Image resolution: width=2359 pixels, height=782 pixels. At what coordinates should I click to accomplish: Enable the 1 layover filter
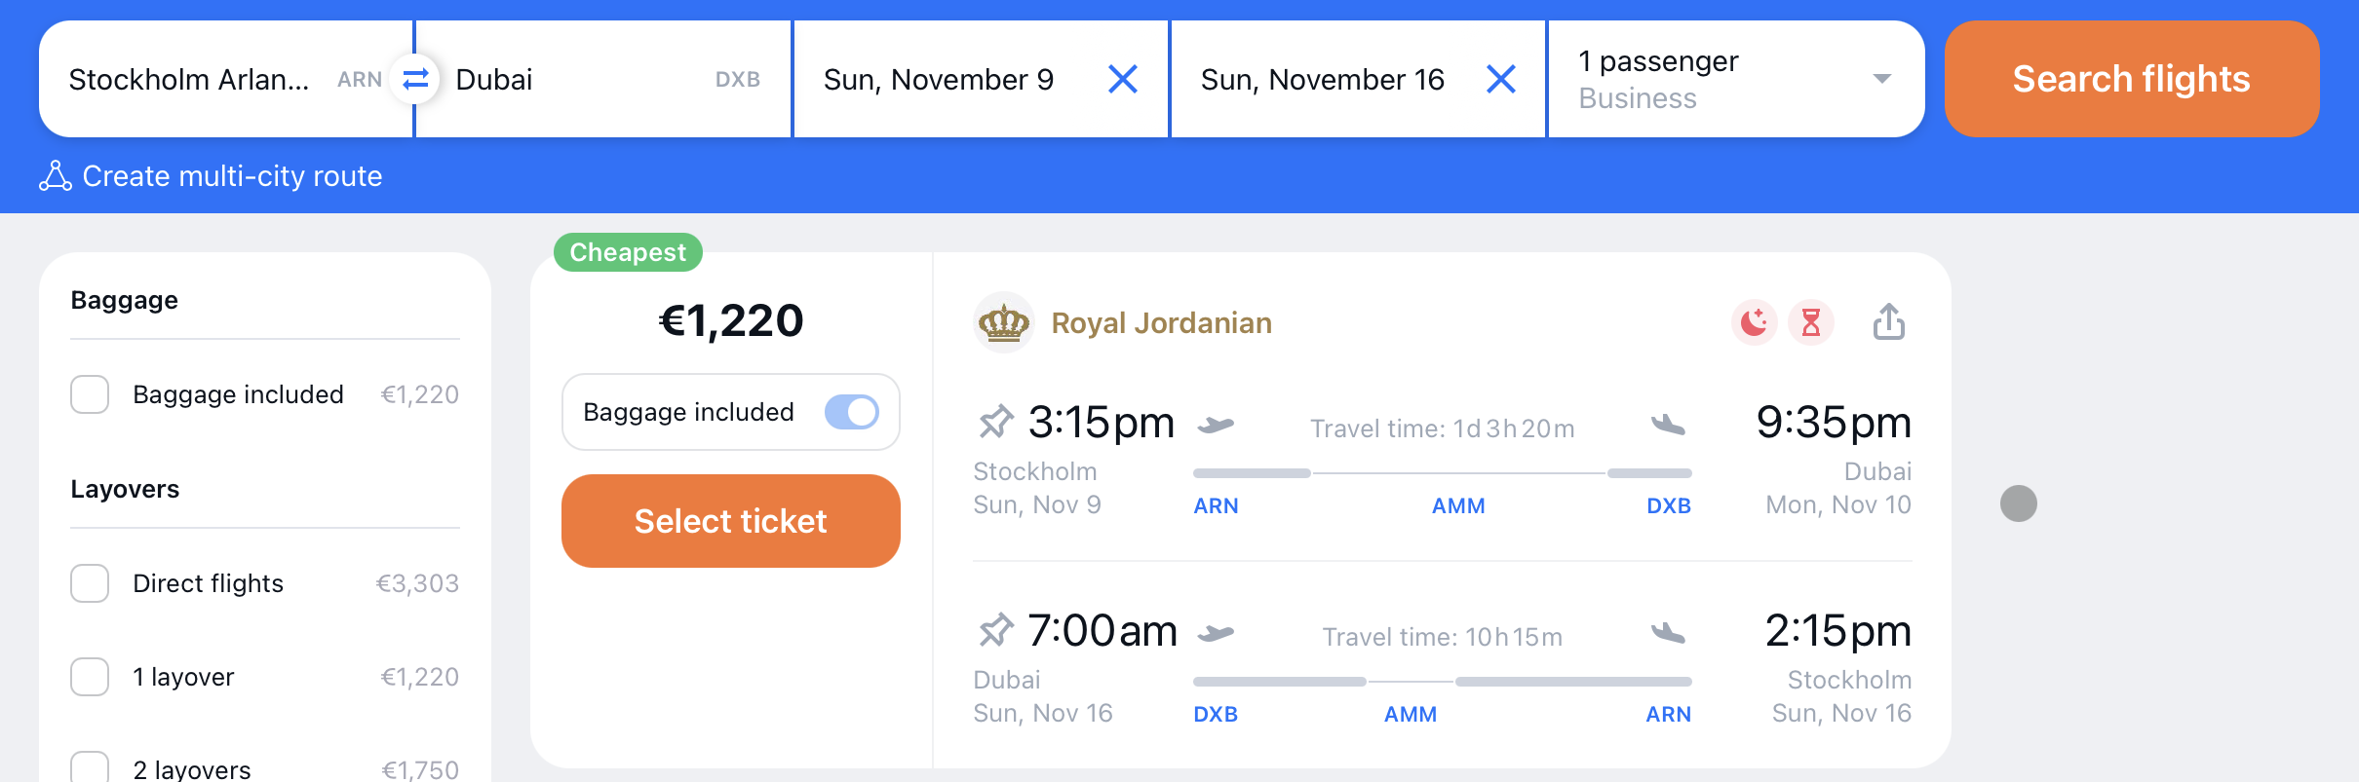click(90, 677)
